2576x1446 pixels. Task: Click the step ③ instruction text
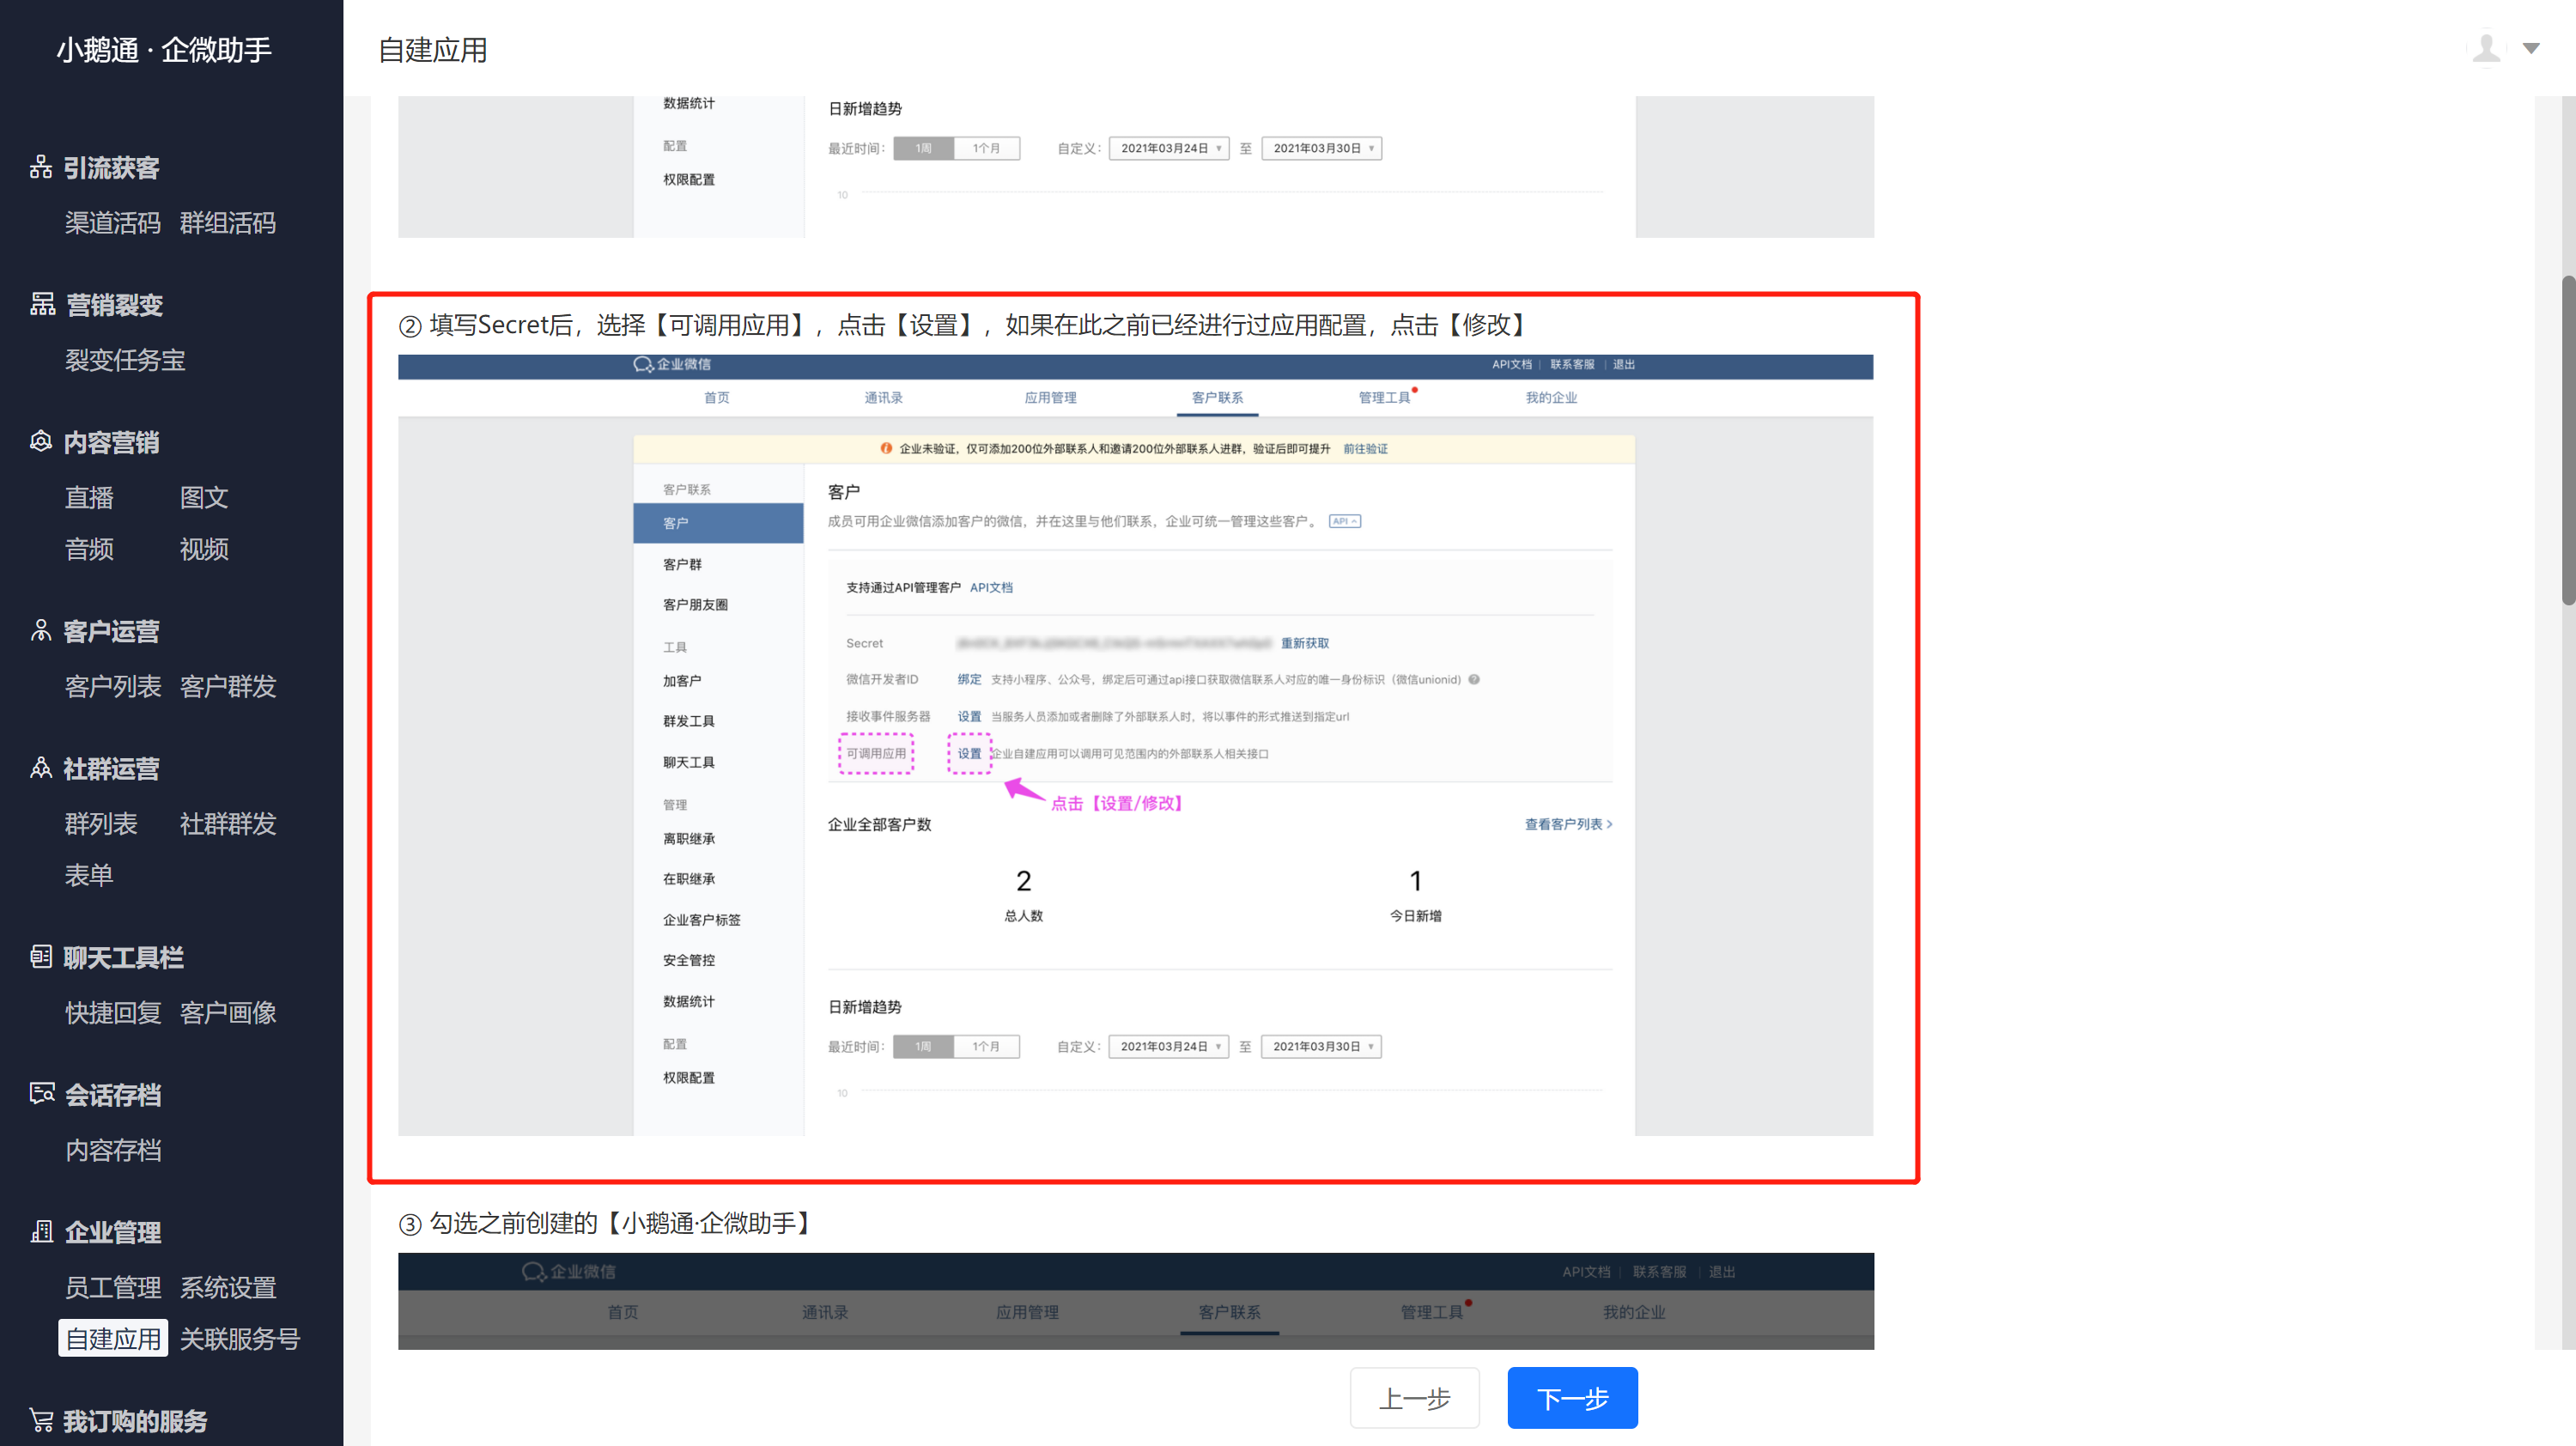[x=609, y=1222]
